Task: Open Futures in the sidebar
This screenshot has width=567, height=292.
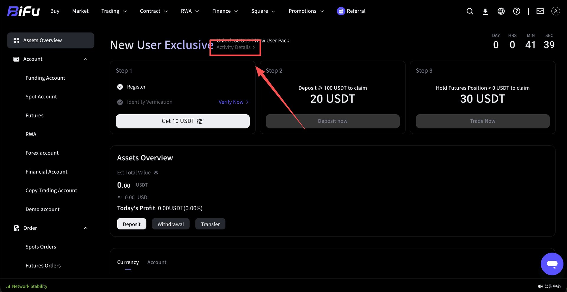Action: [34, 115]
